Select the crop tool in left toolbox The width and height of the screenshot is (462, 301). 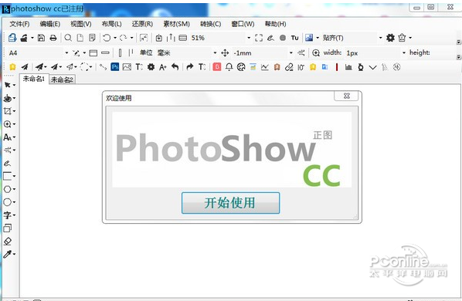8,111
